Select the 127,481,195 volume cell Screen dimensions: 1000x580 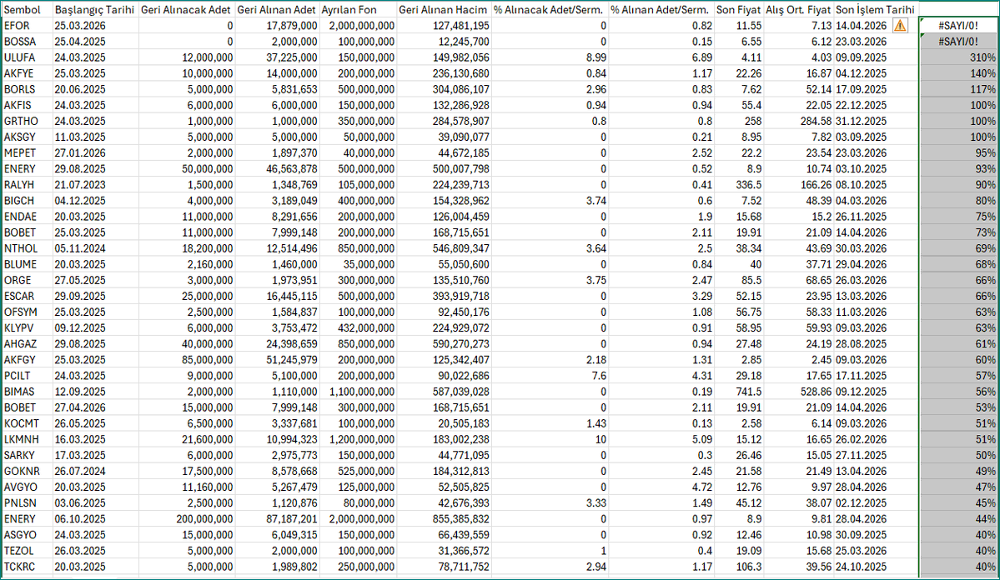444,26
